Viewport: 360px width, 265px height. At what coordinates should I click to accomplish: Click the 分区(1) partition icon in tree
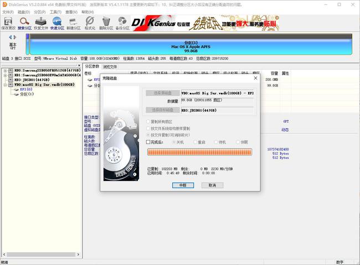pos(16,94)
